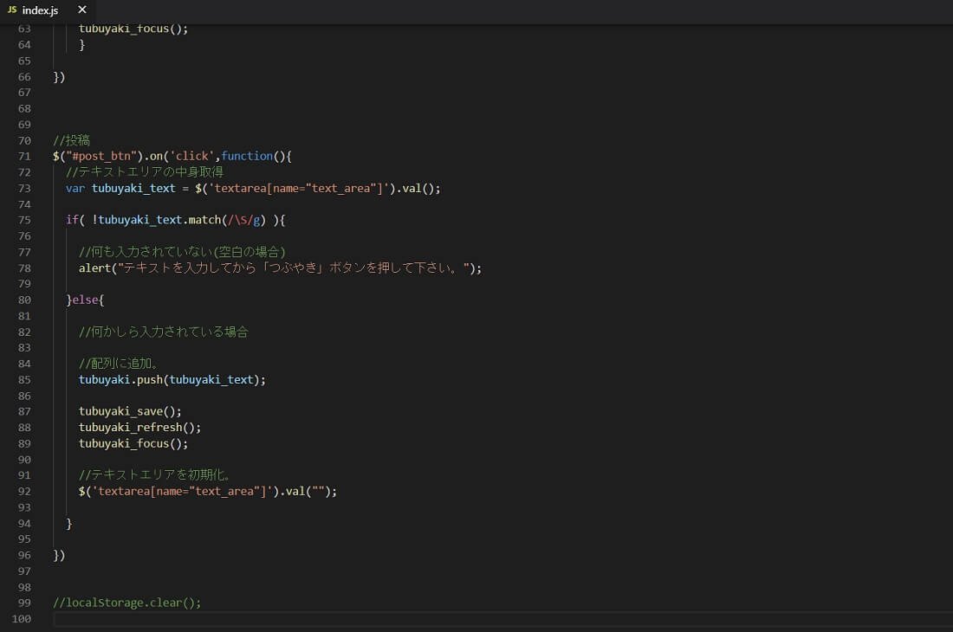Click the tubuyaki_save() call
This screenshot has width=953, height=632.
[x=130, y=411]
